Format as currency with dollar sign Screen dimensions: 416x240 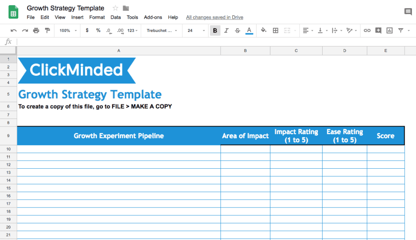coord(87,30)
